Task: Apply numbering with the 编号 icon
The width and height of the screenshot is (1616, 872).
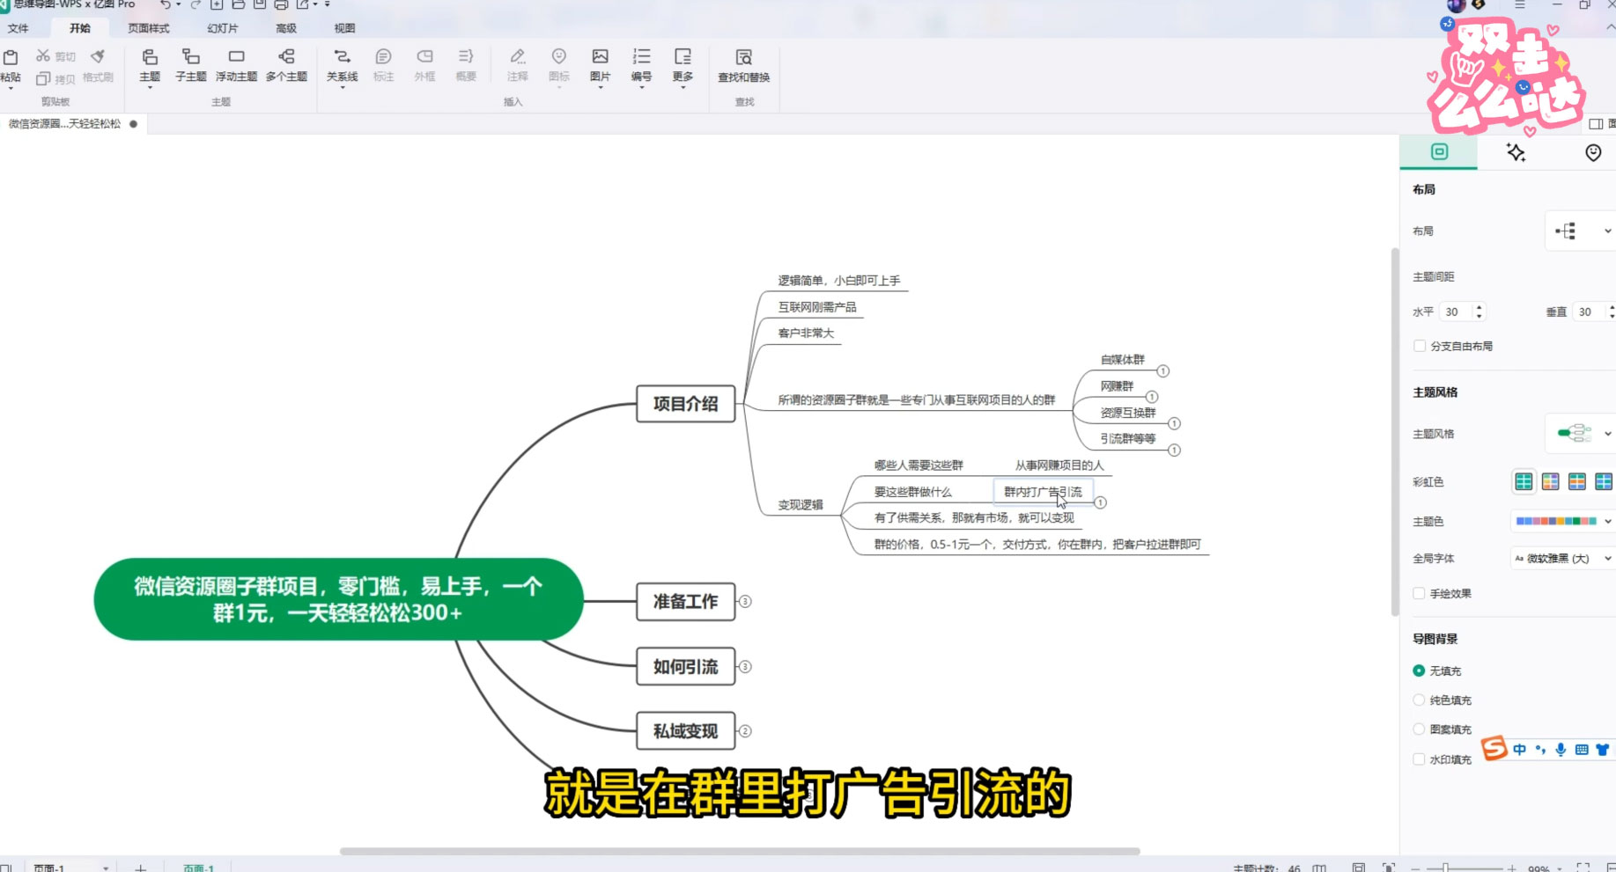Action: tap(641, 63)
